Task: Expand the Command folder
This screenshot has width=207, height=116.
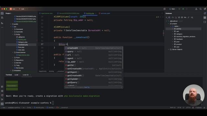Action: pos(13,29)
